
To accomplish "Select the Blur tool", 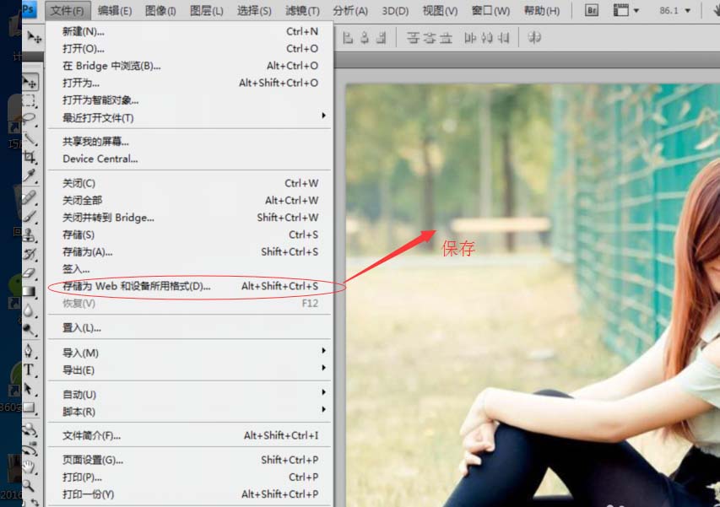I will (29, 310).
